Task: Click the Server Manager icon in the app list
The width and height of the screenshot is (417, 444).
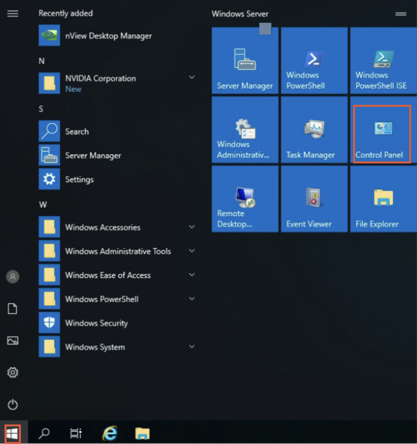Action: (49, 155)
